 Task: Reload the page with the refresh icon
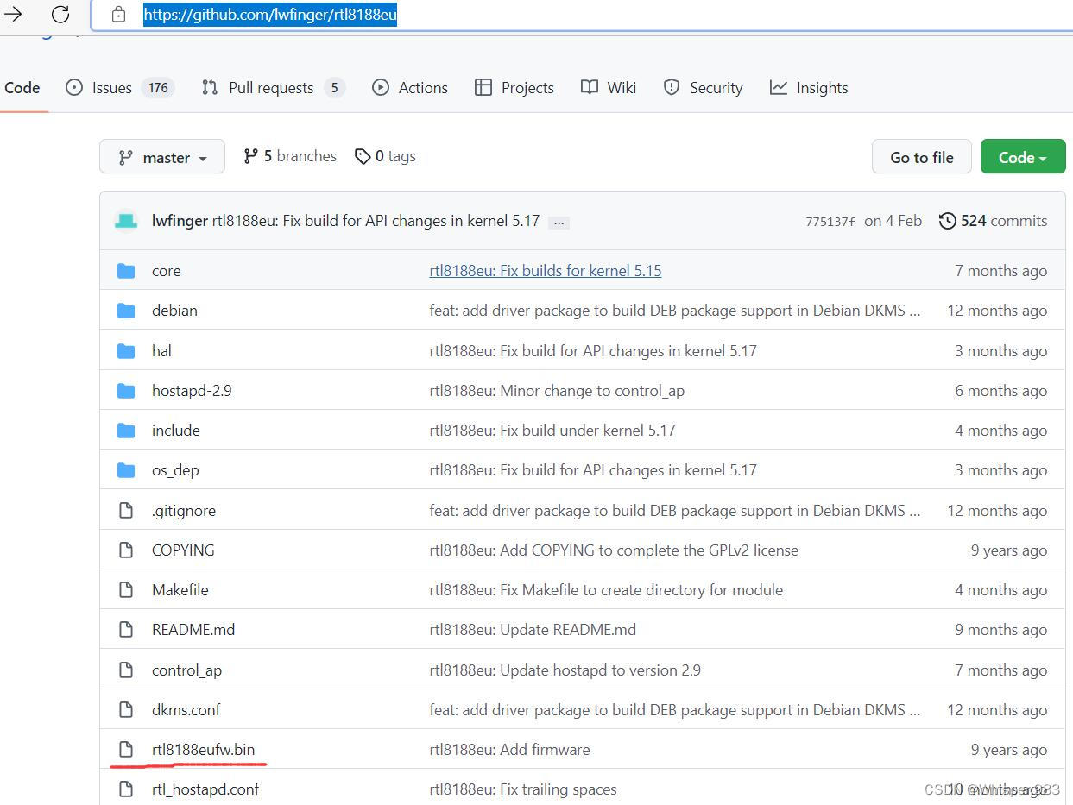[60, 14]
